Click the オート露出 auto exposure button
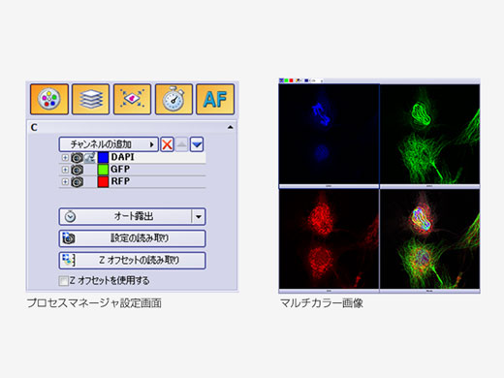This screenshot has height=378, width=504. pyautogui.click(x=125, y=216)
